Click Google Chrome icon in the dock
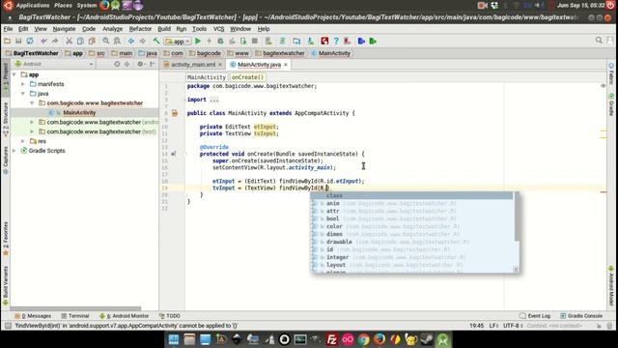The width and height of the screenshot is (618, 348). point(363,339)
